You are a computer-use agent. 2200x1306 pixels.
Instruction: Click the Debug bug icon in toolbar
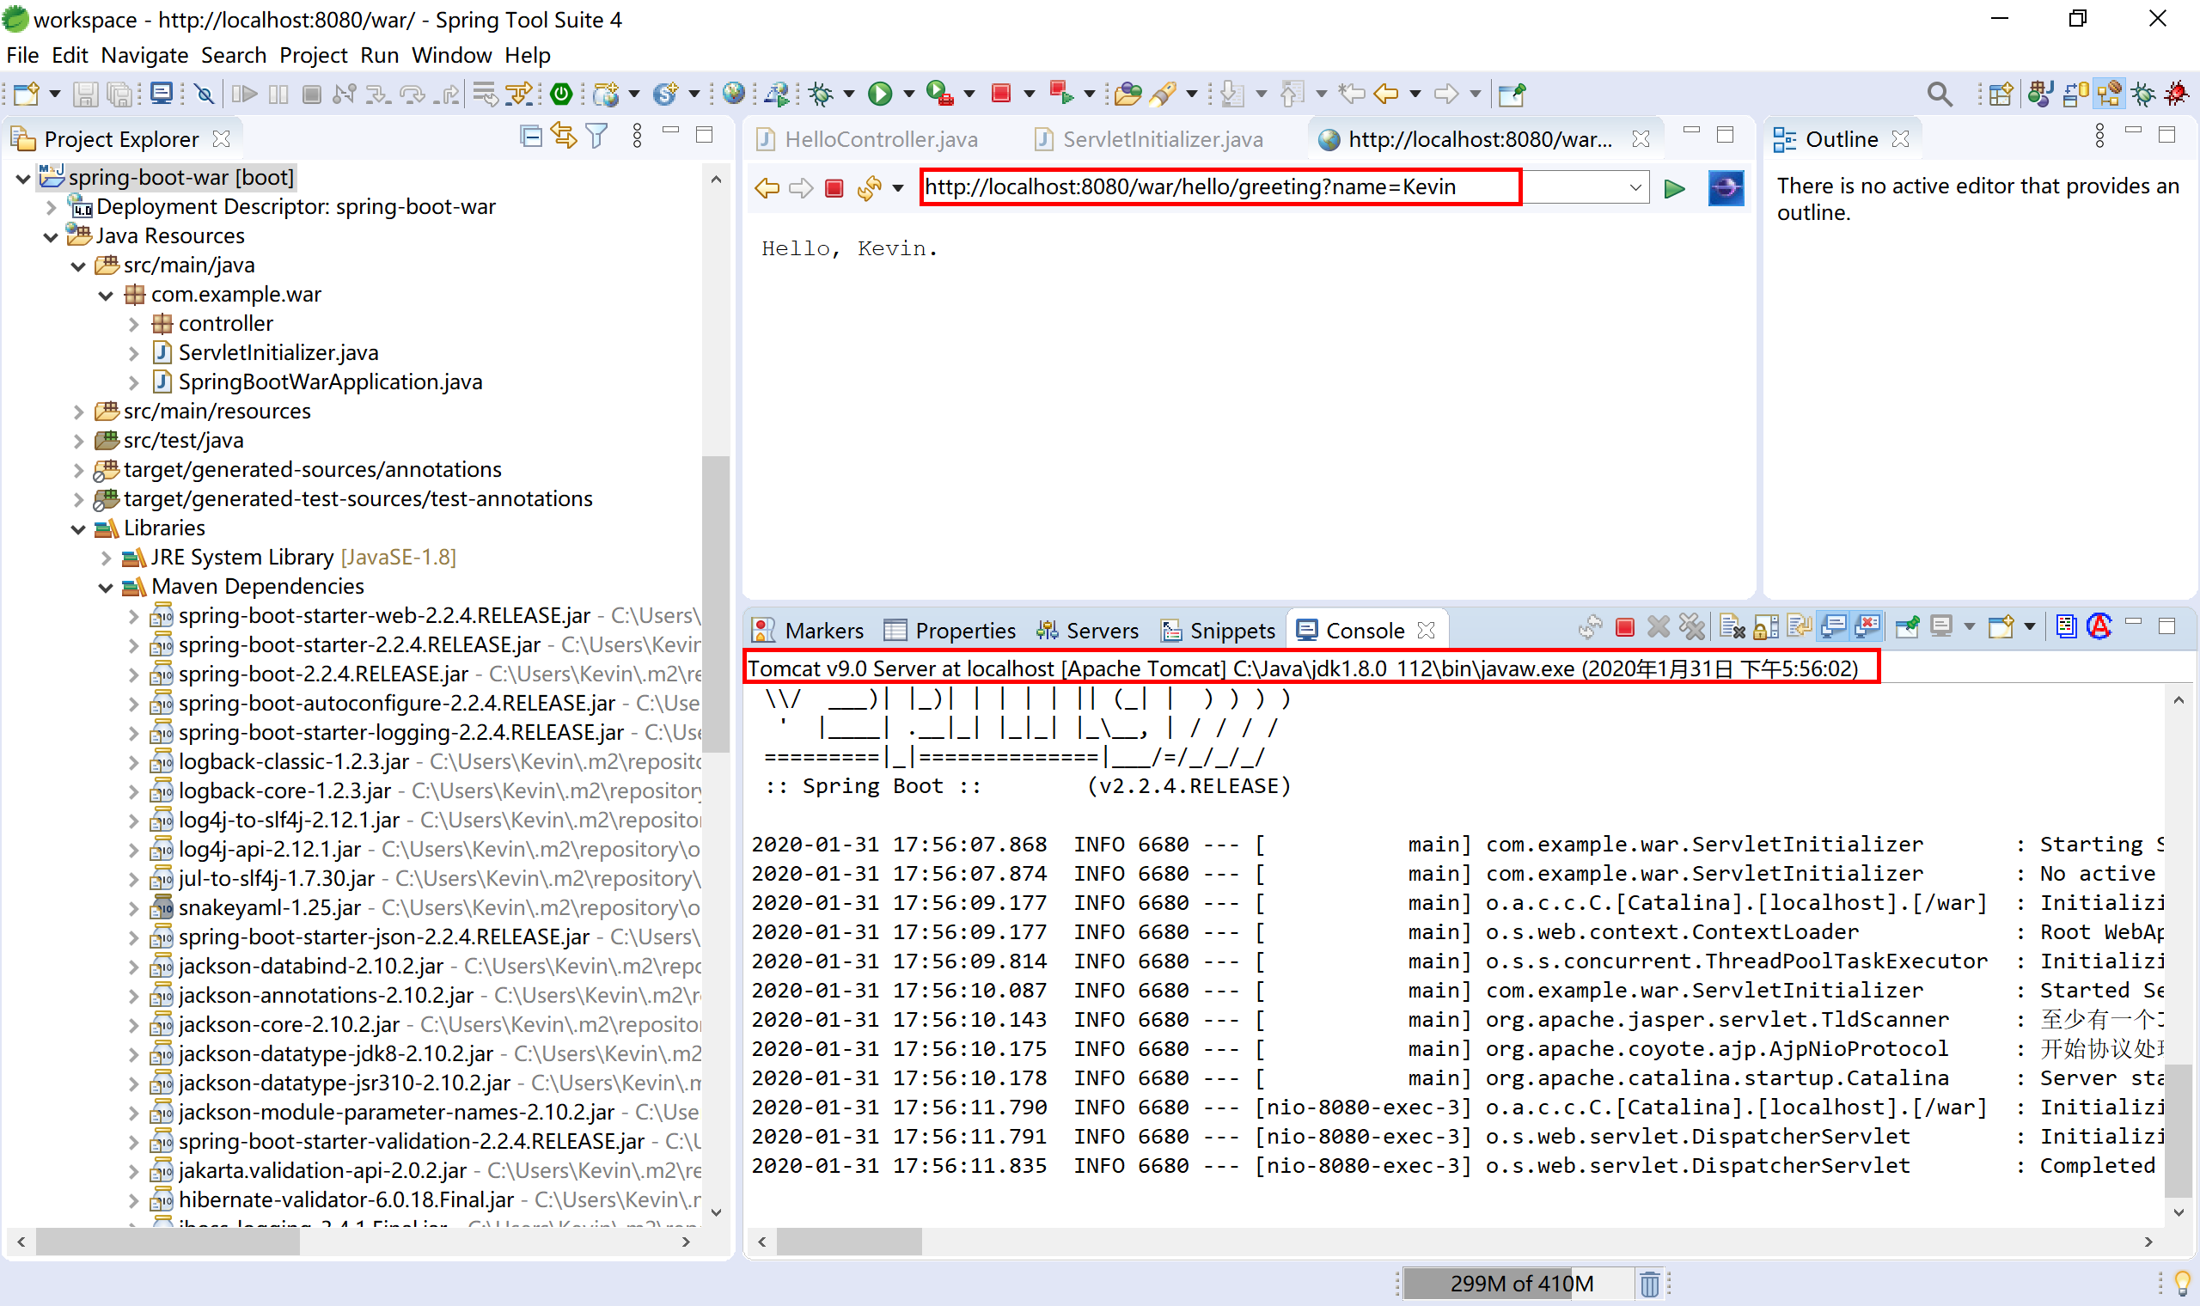(x=821, y=94)
